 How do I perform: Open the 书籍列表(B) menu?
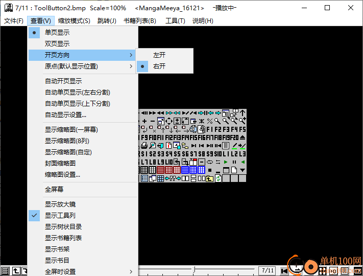140,21
